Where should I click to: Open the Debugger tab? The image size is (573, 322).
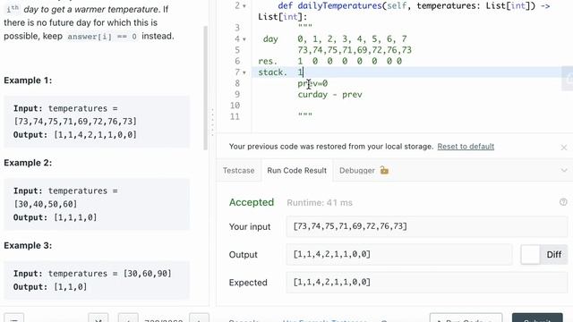click(357, 171)
